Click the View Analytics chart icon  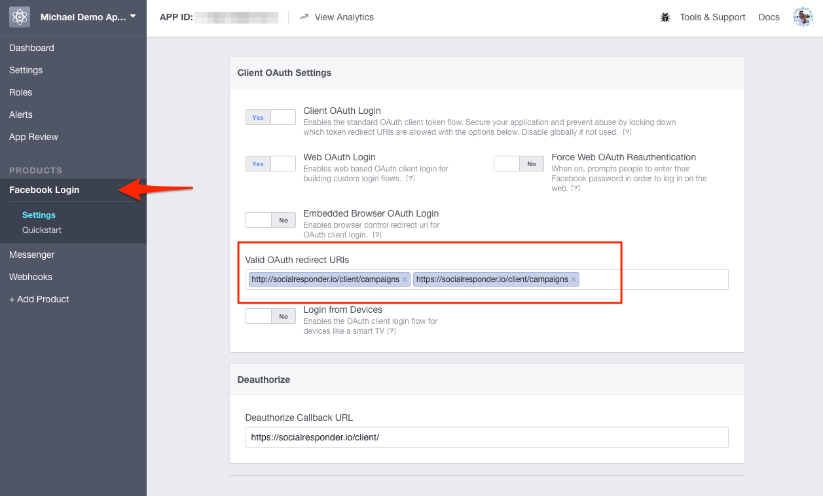pyautogui.click(x=304, y=17)
